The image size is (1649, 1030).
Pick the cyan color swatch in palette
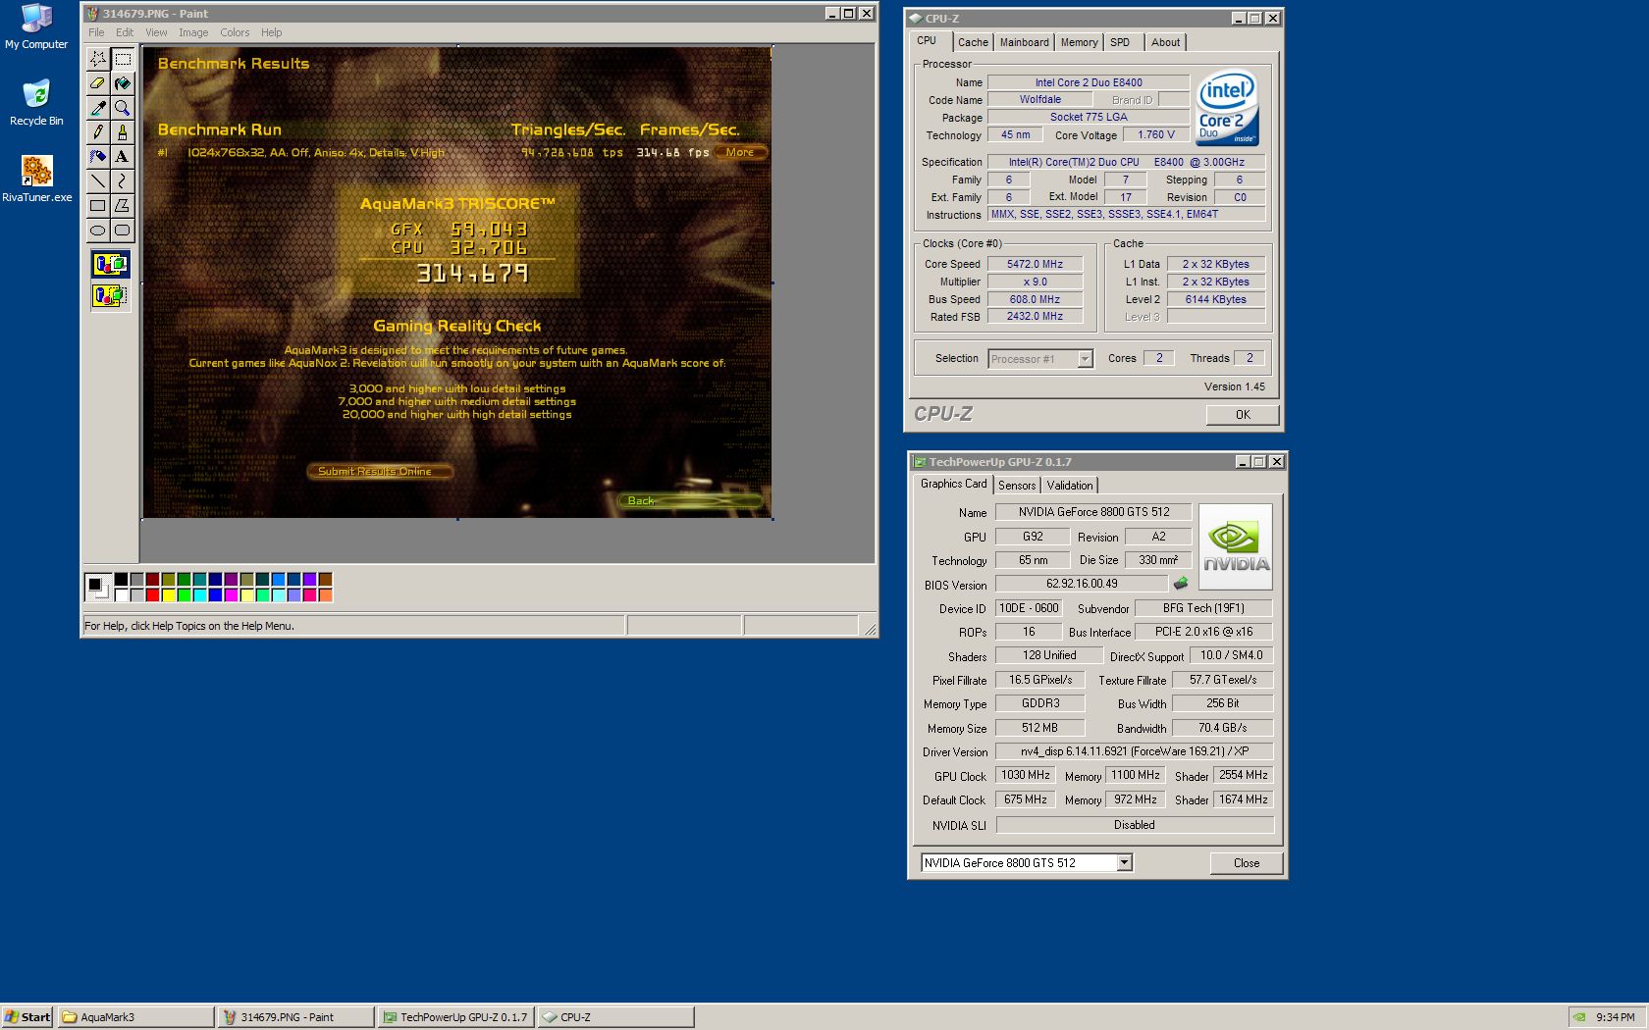[x=199, y=595]
